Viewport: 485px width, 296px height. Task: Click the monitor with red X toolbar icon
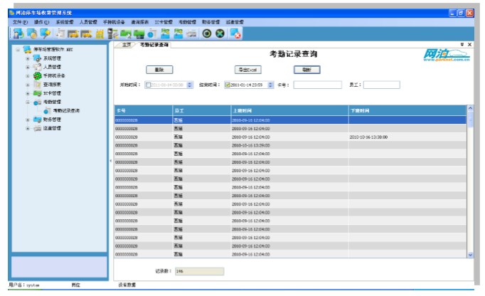235,33
